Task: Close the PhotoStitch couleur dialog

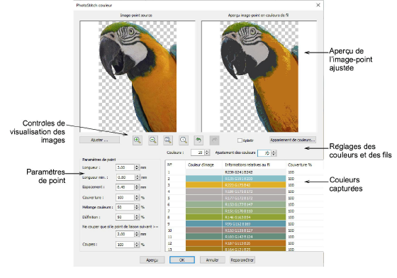Action: pyautogui.click(x=318, y=5)
